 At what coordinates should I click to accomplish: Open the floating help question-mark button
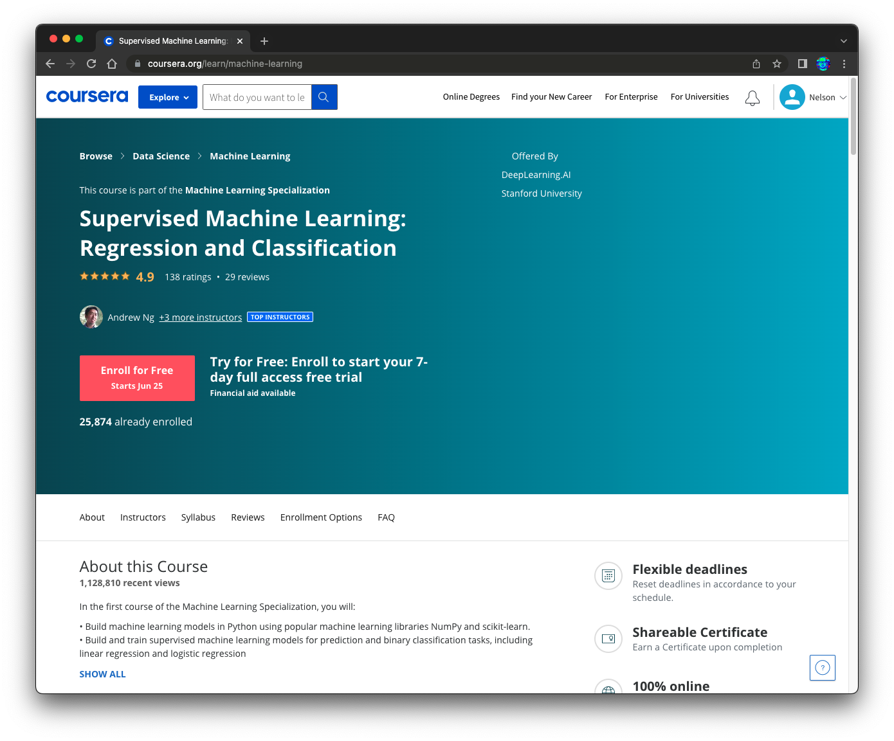[823, 668]
